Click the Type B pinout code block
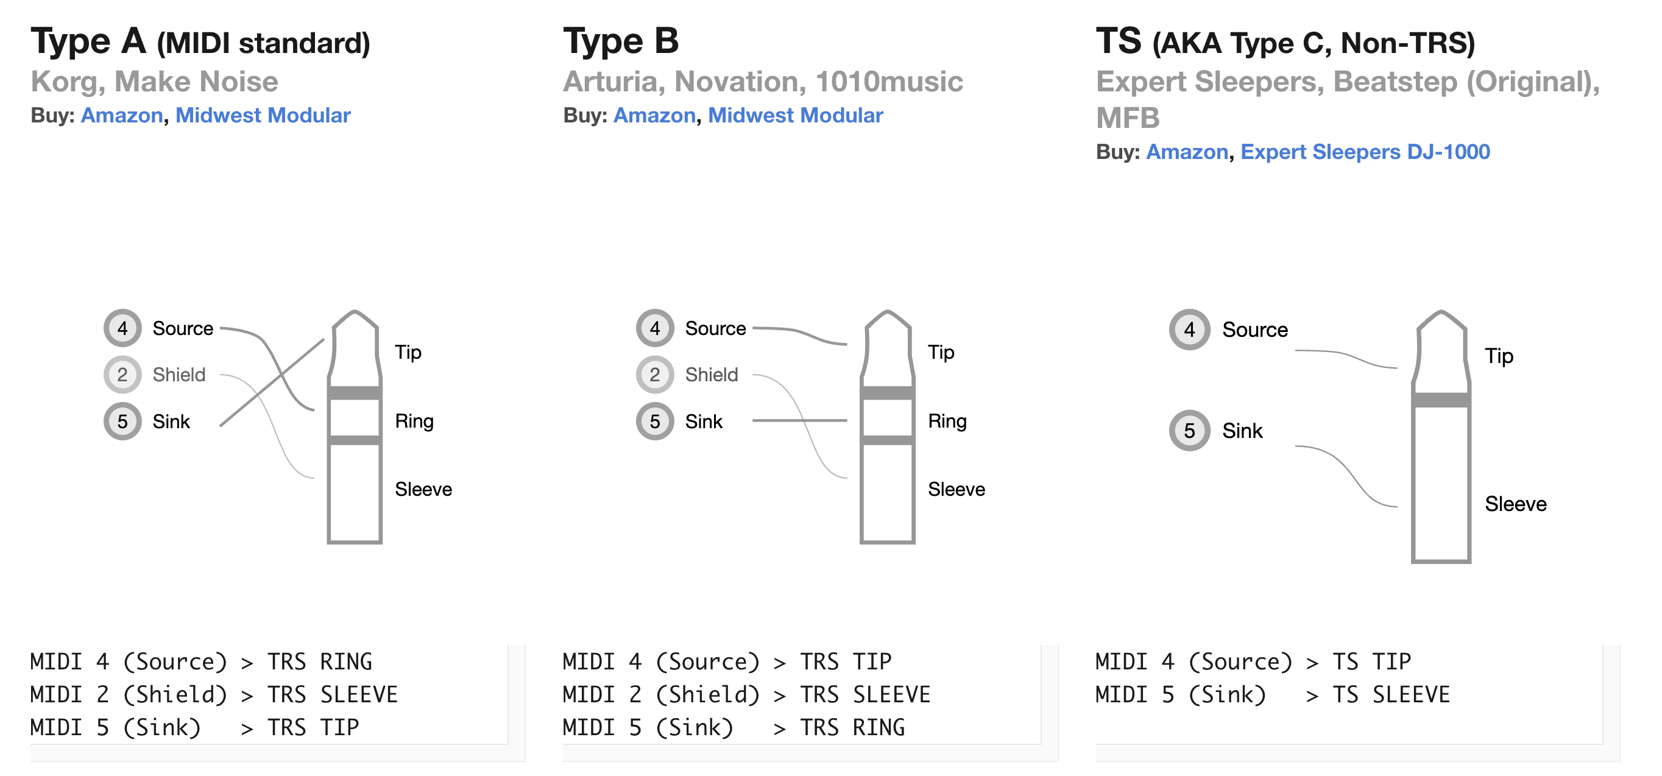 pyautogui.click(x=800, y=695)
